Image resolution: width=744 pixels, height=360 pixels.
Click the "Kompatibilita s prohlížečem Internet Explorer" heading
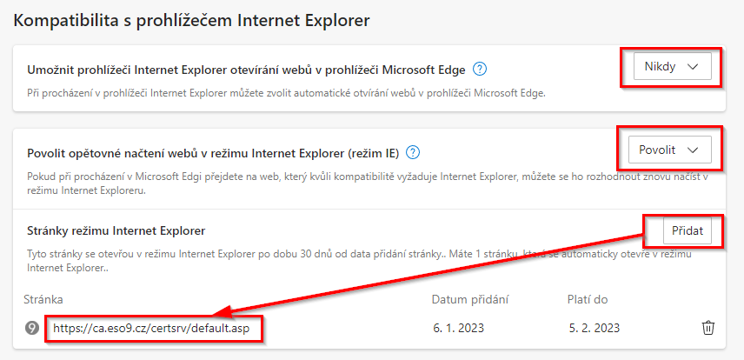[x=191, y=21]
